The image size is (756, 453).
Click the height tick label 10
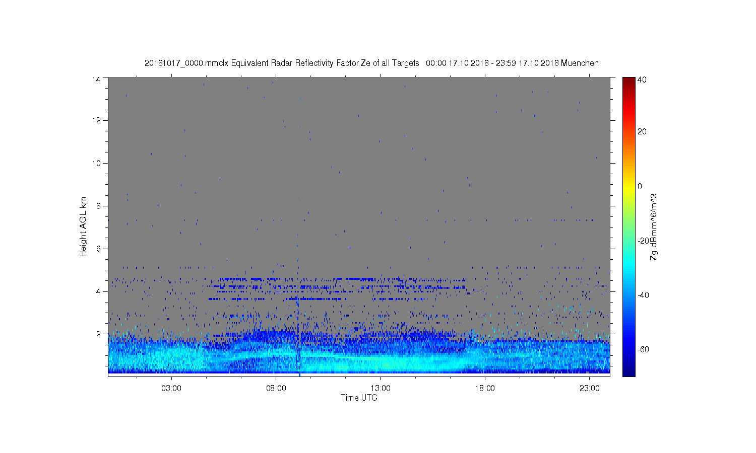97,163
